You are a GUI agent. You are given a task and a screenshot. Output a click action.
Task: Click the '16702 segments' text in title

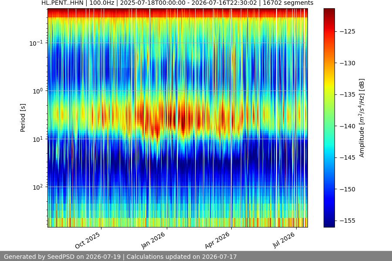(x=288, y=3)
